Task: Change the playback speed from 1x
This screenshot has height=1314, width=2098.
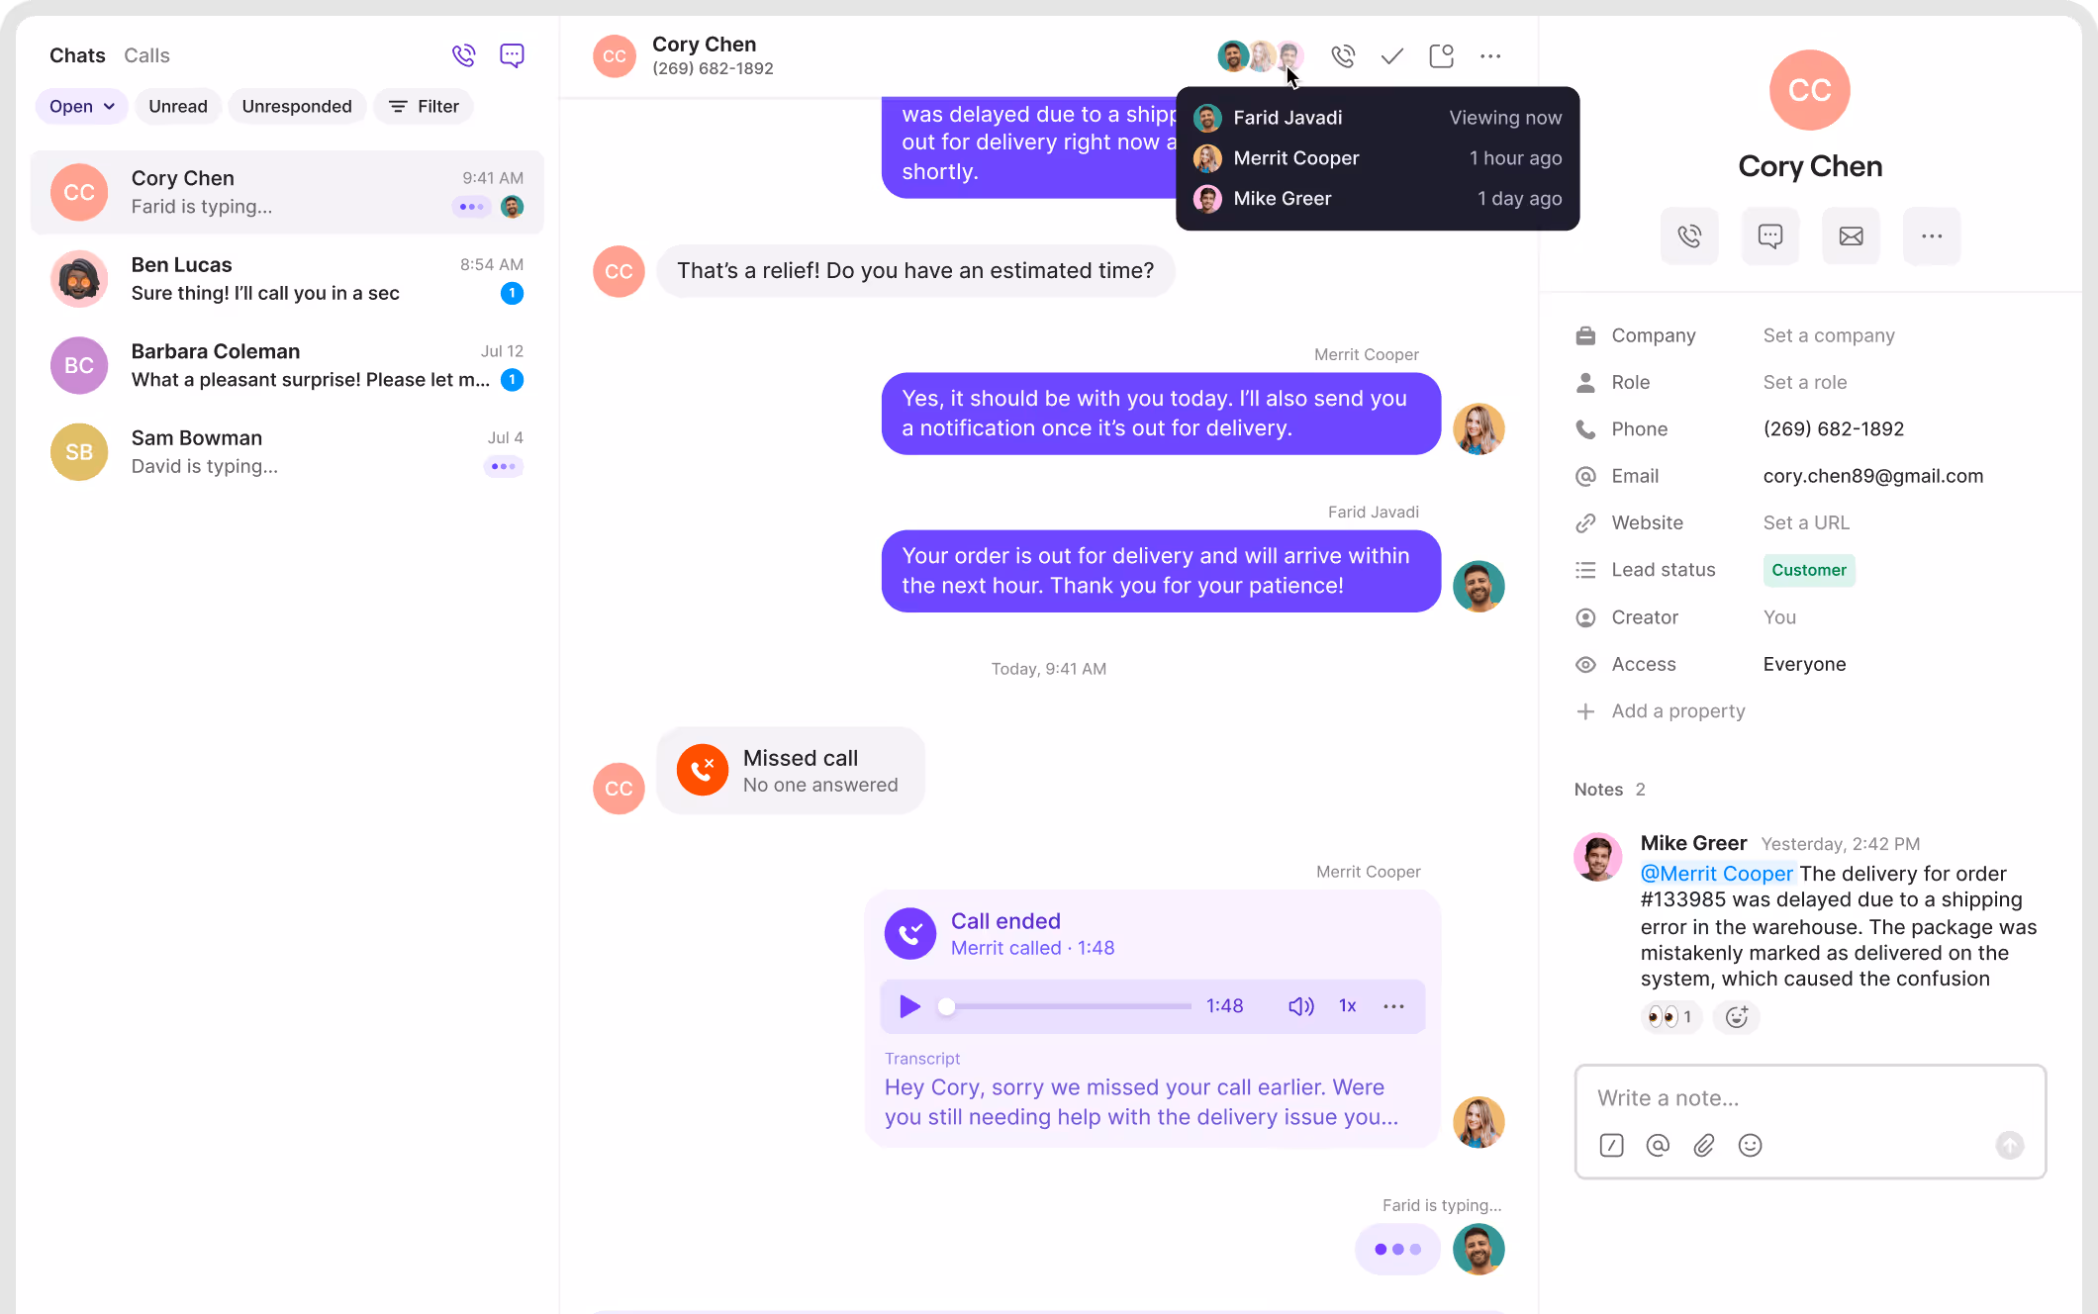Action: [x=1347, y=1006]
